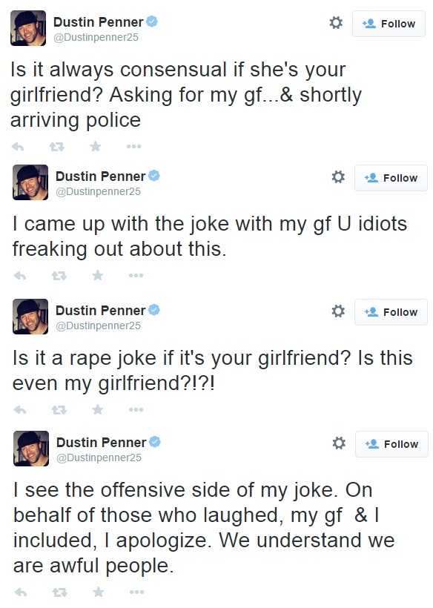Retweet the 'U idiots freaking out' tweet
The height and width of the screenshot is (608, 433).
[x=59, y=276]
